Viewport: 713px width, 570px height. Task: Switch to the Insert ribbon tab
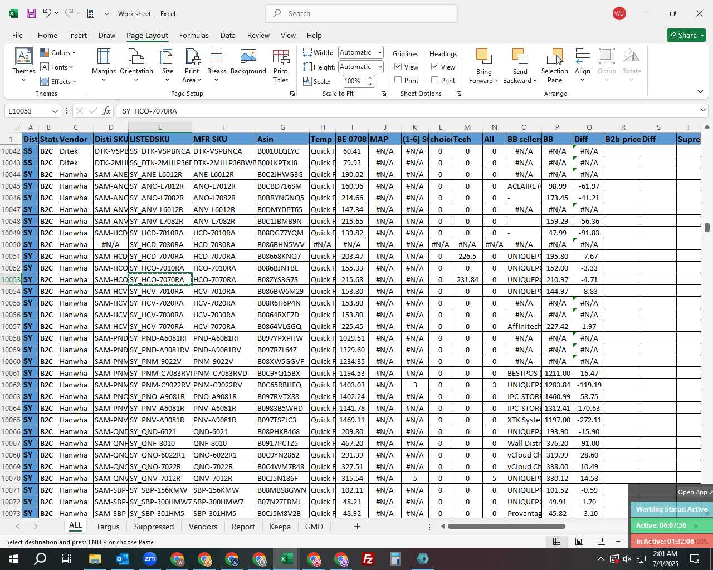pyautogui.click(x=78, y=35)
